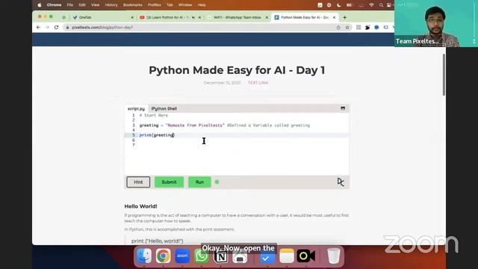Click the greeting variable assignment code line

pyautogui.click(x=225, y=126)
